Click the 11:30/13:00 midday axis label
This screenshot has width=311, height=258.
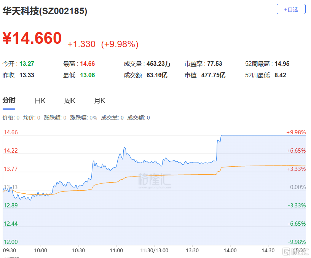pyautogui.click(x=154, y=250)
